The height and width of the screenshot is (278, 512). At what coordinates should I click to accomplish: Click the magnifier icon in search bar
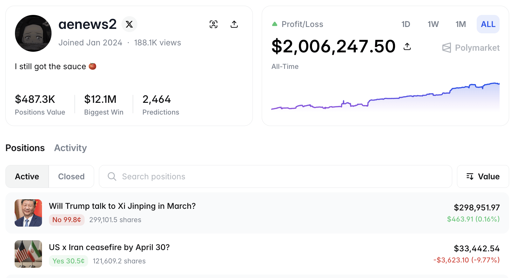(x=112, y=176)
